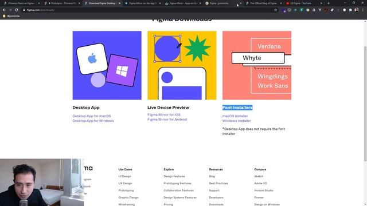This screenshot has height=206, width=367.
Task: Download the Windows font installer
Action: pyautogui.click(x=237, y=121)
